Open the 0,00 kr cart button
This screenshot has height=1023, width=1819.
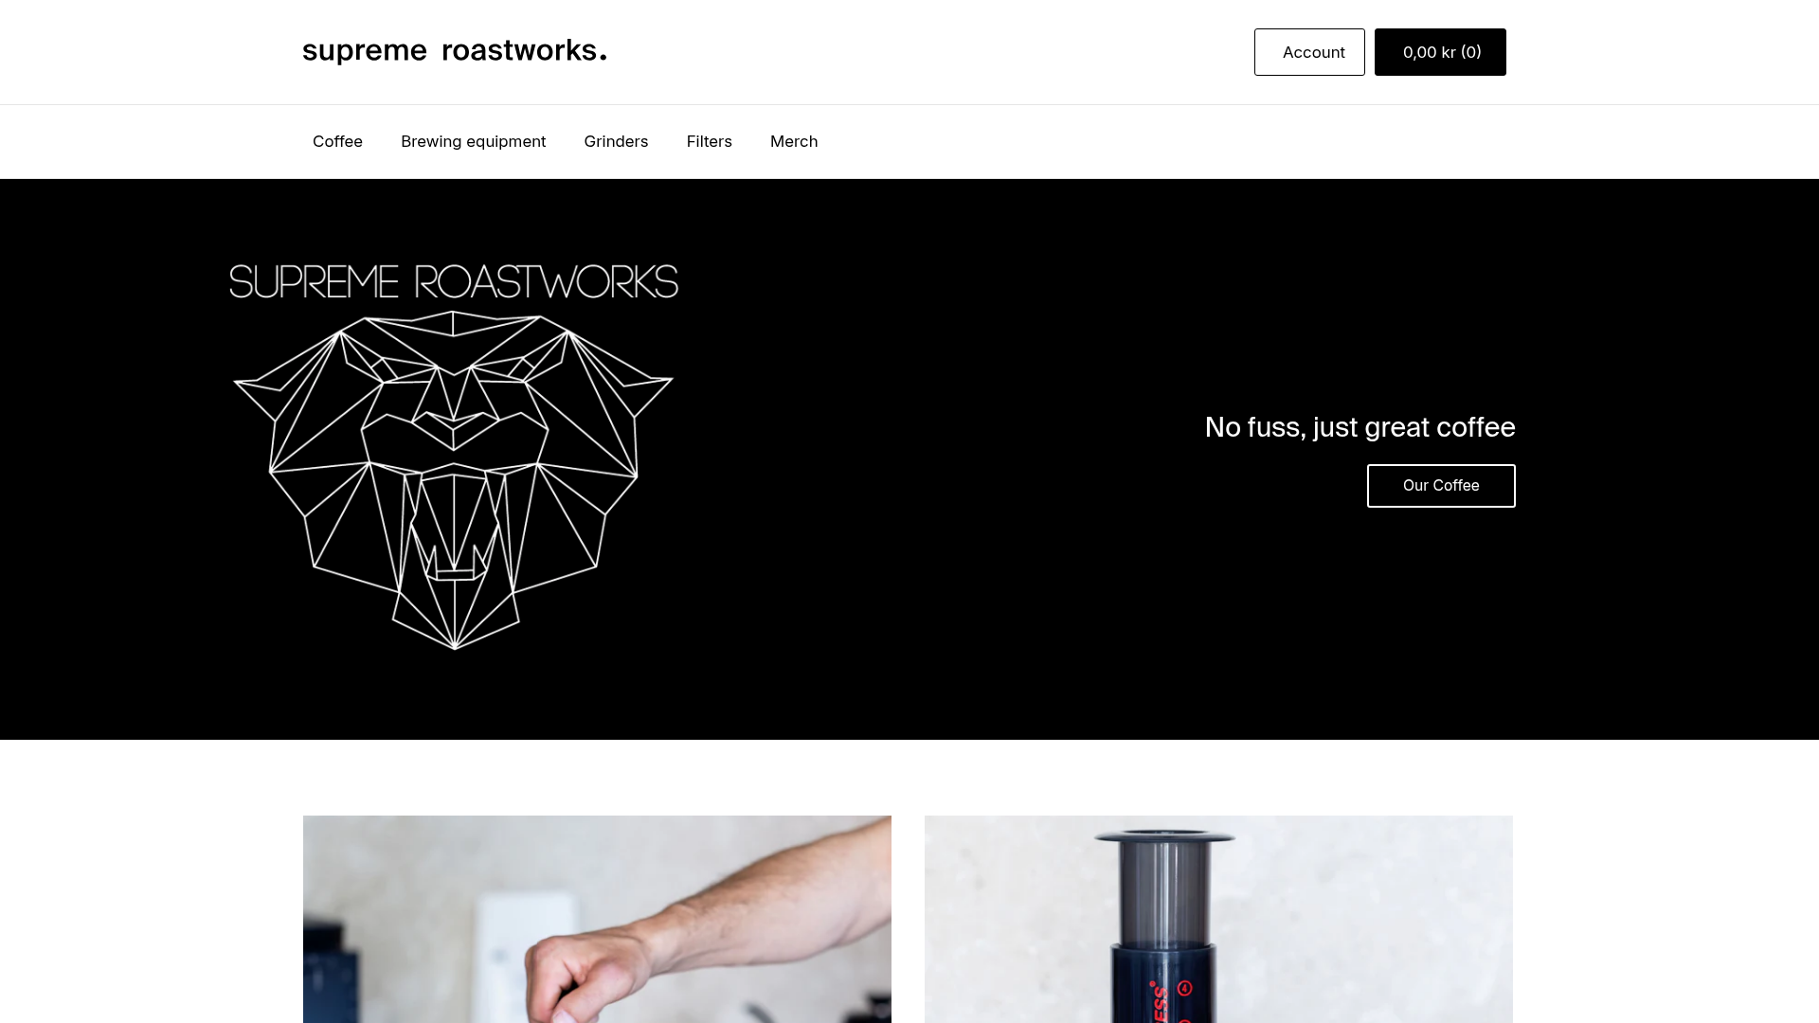[x=1440, y=52]
